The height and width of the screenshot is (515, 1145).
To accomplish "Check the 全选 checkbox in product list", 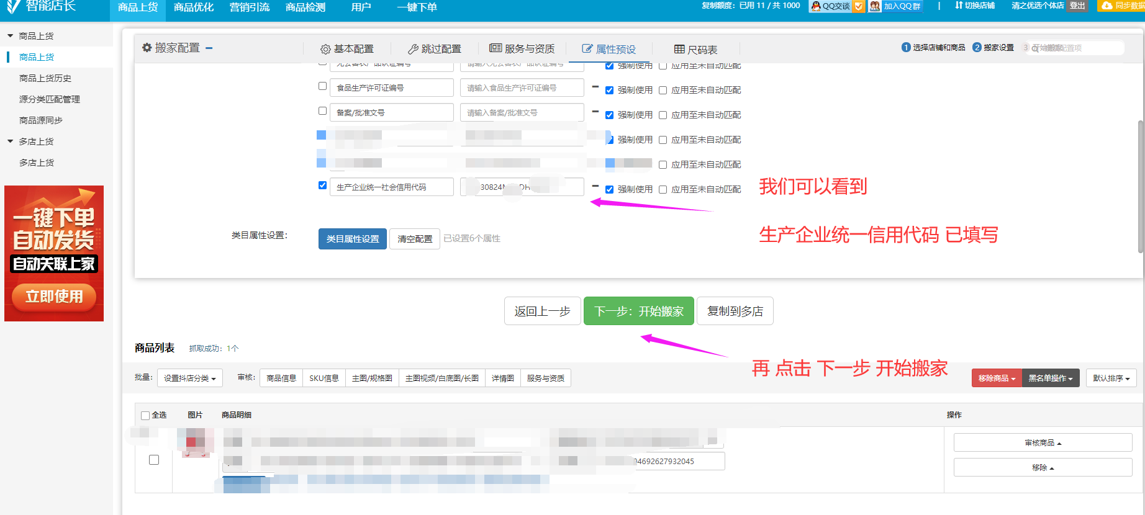I will (x=145, y=416).
